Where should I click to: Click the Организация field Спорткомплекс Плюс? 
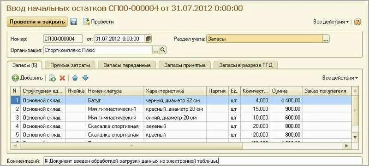pos(98,50)
